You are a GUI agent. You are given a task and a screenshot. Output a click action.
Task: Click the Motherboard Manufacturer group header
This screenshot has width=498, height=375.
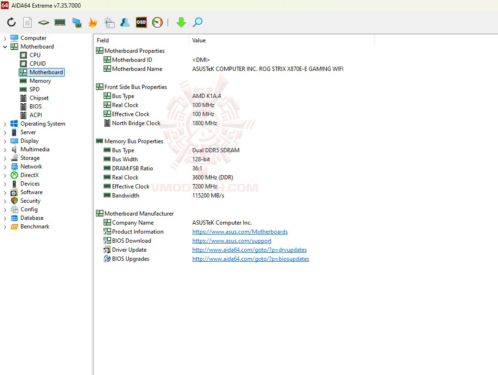(135, 214)
